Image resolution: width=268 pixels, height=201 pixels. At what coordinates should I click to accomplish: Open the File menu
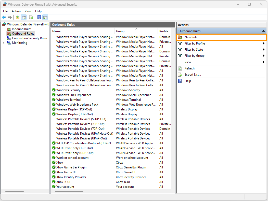point(5,11)
